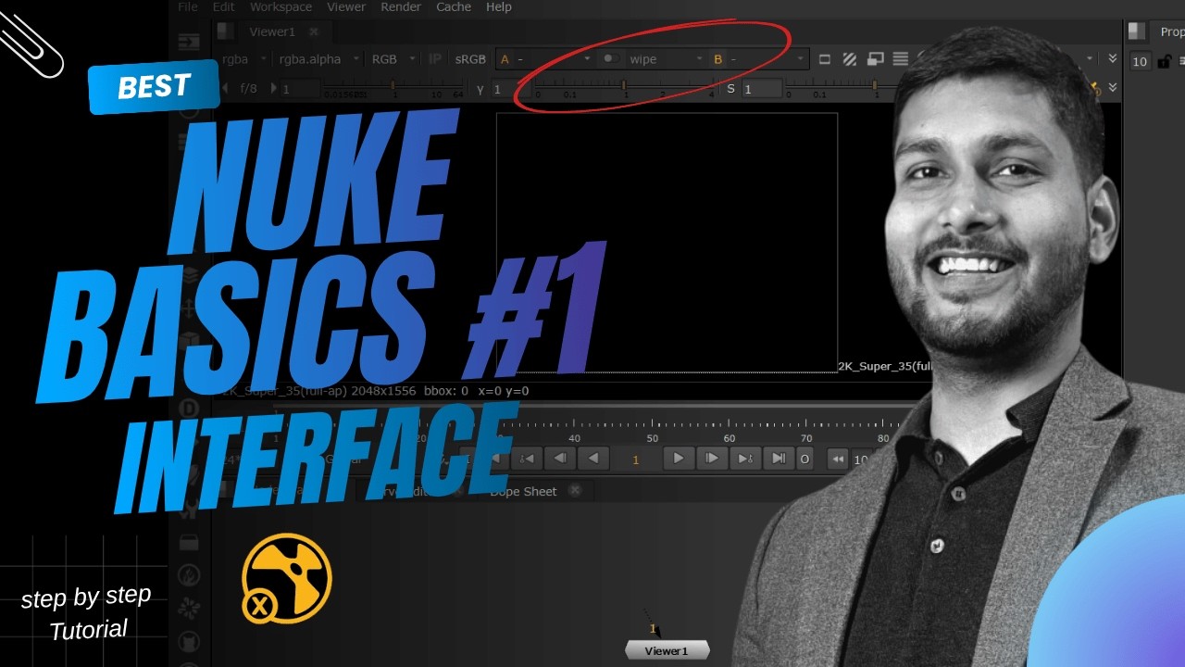Go to the last frame

click(x=779, y=459)
